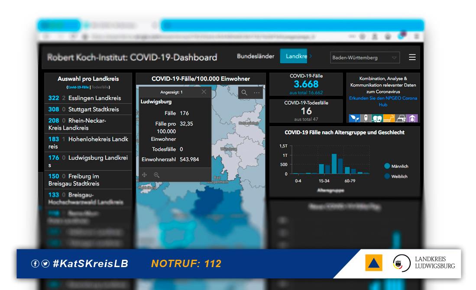Open the dashboard hamburger menu
The width and height of the screenshot is (476, 290).
(x=412, y=57)
